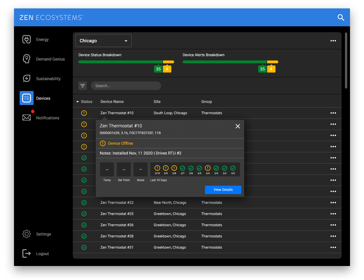This screenshot has width=364, height=280.
Task: Select the Settings menu label
Action: tap(43, 234)
